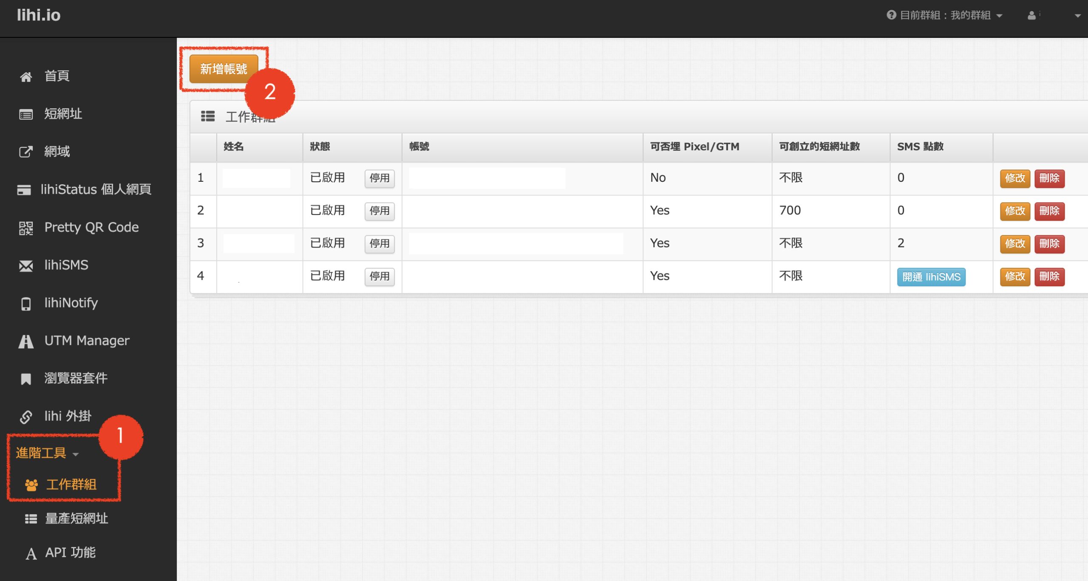Click the chain-link icon for lihi 外掛
1088x581 pixels.
[x=26, y=417]
